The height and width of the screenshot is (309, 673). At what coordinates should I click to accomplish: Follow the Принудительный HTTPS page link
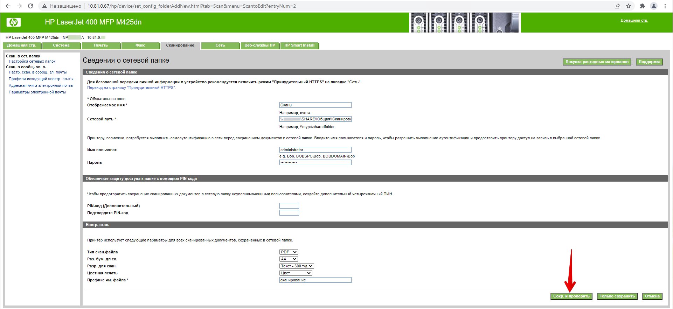(x=131, y=87)
